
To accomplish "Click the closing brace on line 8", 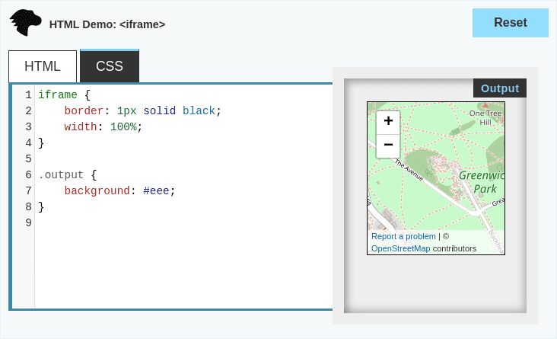I will tap(41, 207).
